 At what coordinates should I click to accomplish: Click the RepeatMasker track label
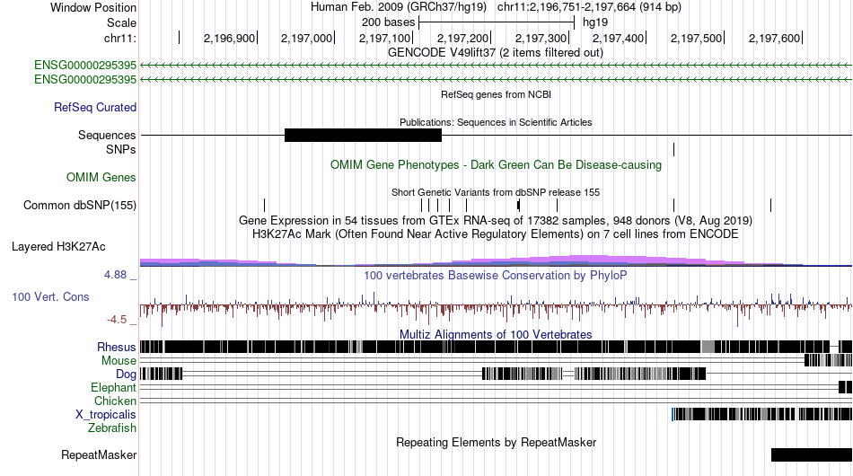pyautogui.click(x=99, y=454)
